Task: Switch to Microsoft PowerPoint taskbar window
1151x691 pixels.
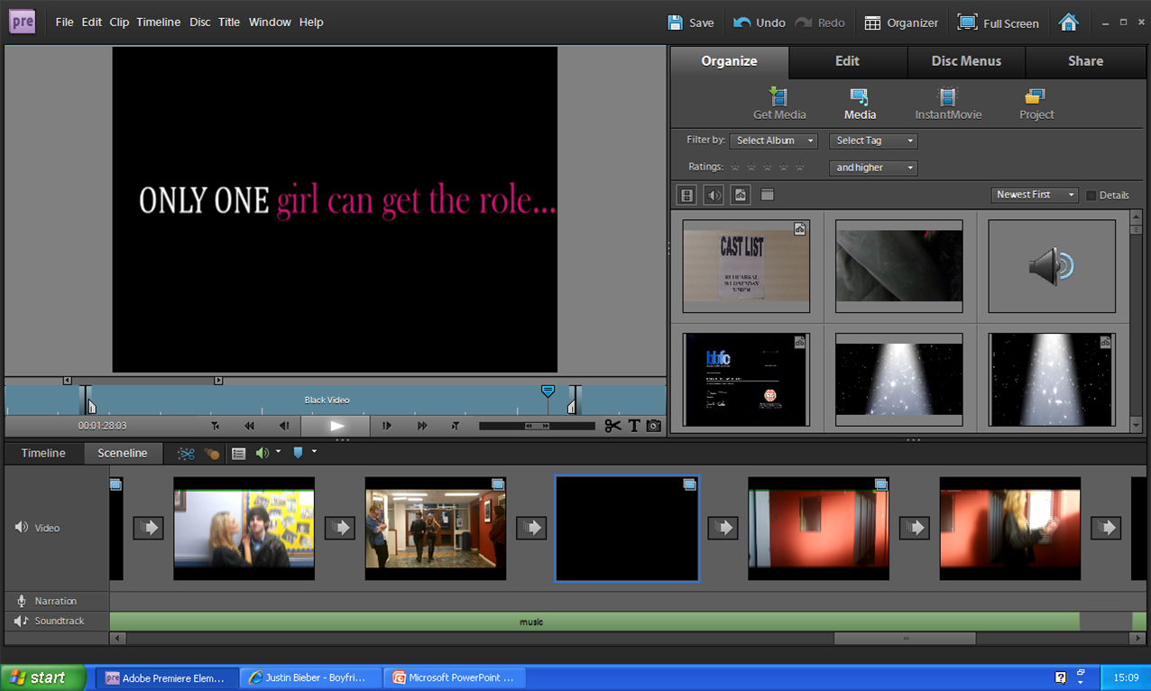Action: 455,677
